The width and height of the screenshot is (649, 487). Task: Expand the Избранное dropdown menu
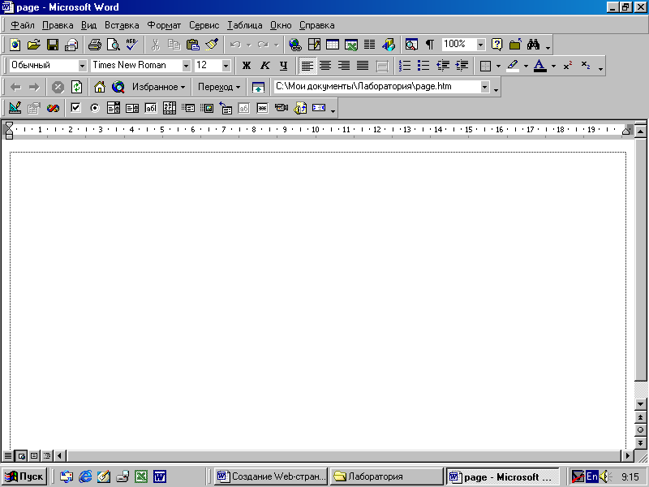click(158, 87)
